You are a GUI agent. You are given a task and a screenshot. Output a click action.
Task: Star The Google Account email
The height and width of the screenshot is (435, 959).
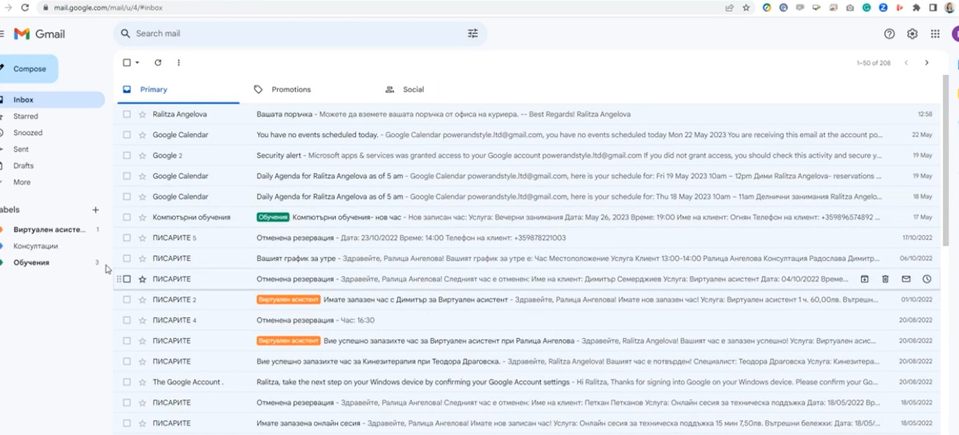pos(142,382)
